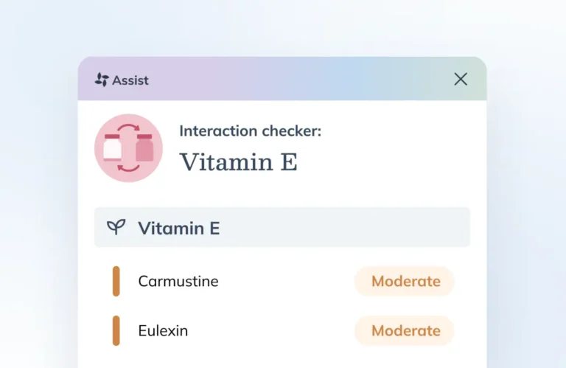Click the large Vitamin E title
Screen dimensions: 566x368
pos(239,162)
